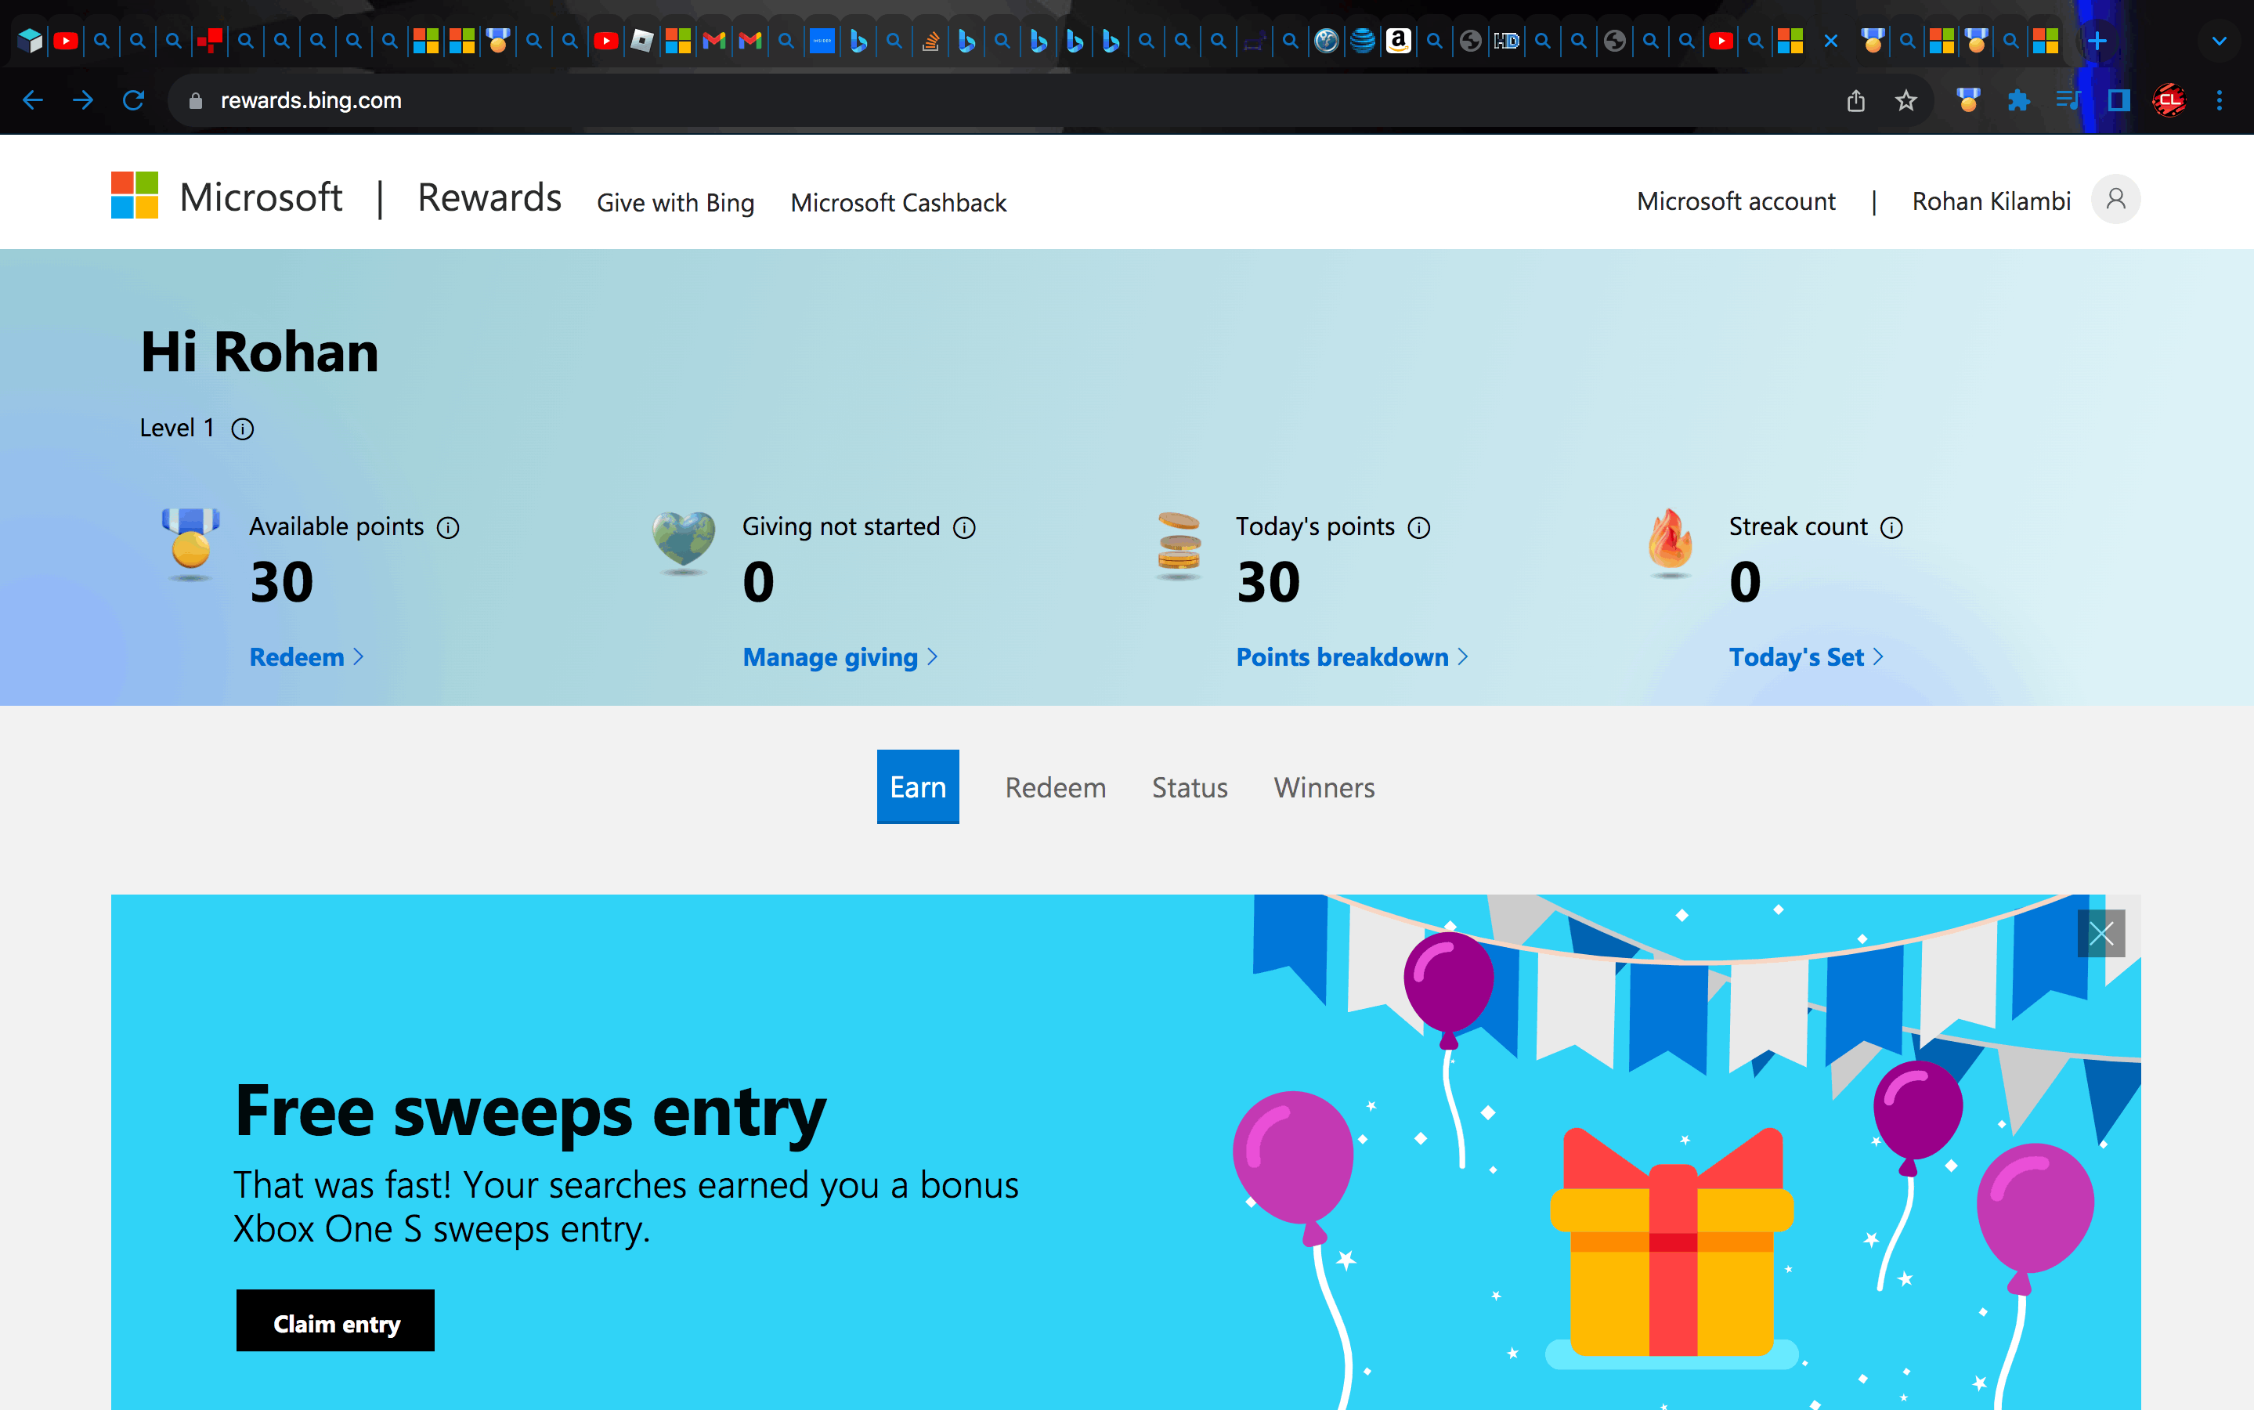Open the Today's Set link
Viewport: 2254px width, 1410px height.
point(1807,657)
